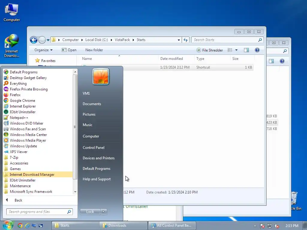Sort by the Date modified column
Image resolution: width=307 pixels, height=230 pixels.
pos(171,59)
